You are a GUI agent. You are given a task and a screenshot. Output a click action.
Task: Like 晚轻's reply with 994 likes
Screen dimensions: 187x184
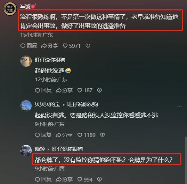point(85,179)
